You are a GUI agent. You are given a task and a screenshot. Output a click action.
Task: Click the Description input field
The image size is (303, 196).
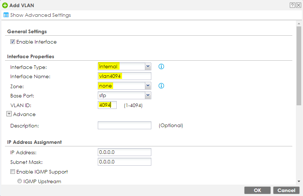pyautogui.click(x=124, y=125)
